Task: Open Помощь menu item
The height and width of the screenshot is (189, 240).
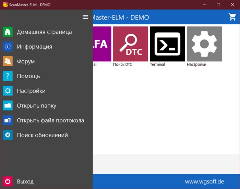Action: click(28, 76)
